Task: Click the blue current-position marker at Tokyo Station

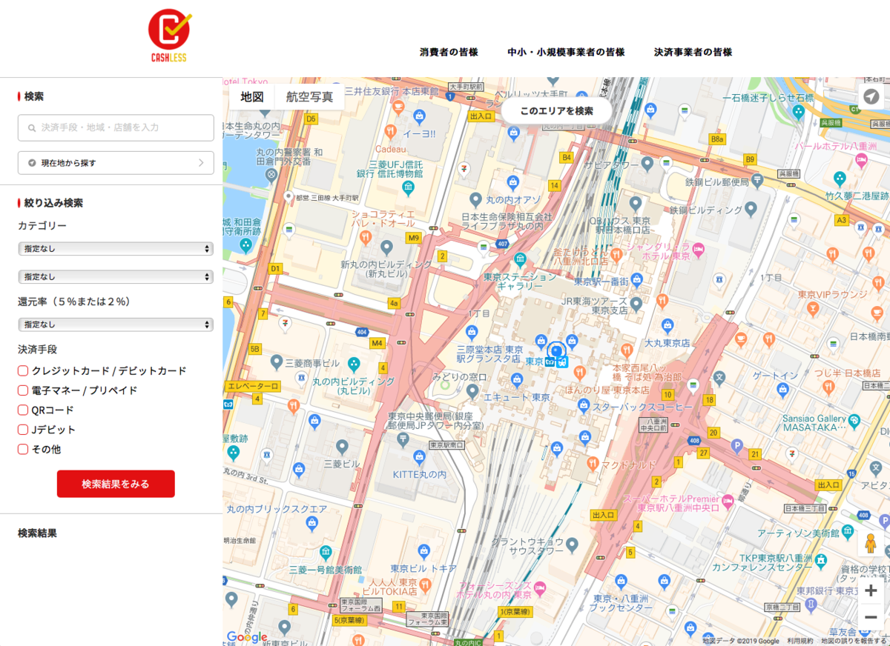Action: click(x=556, y=350)
